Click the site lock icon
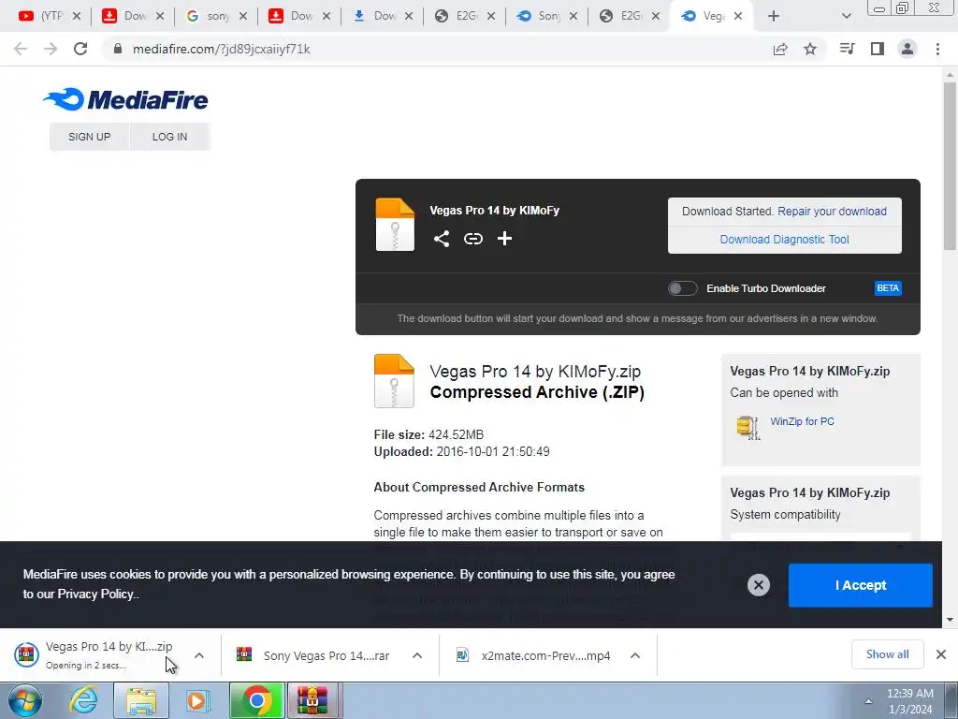The image size is (958, 719). click(118, 49)
